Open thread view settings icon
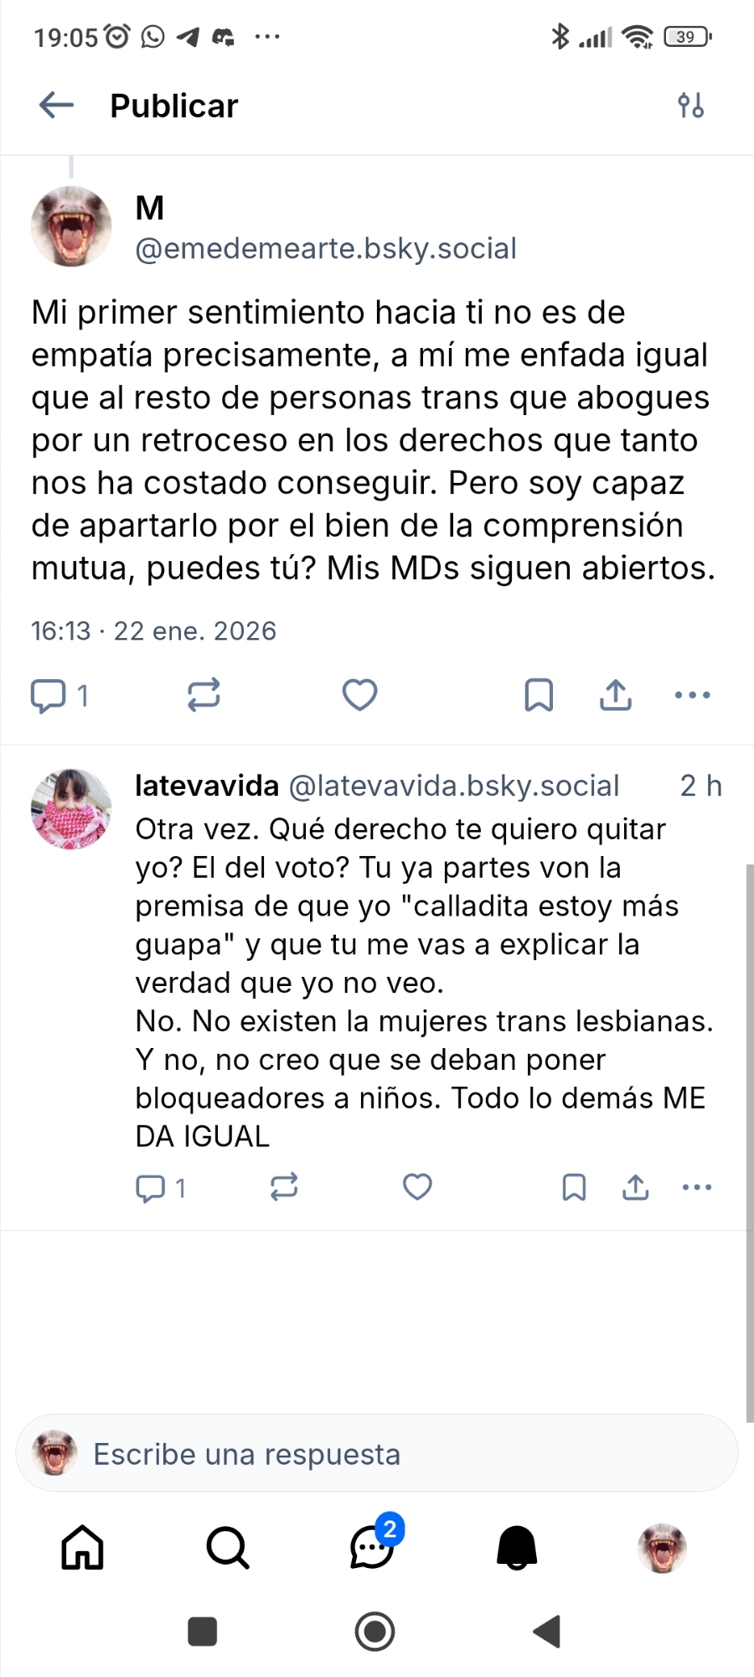 [x=690, y=106]
